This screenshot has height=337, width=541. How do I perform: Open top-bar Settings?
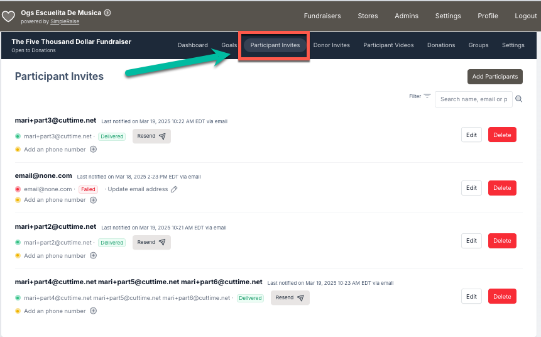448,16
